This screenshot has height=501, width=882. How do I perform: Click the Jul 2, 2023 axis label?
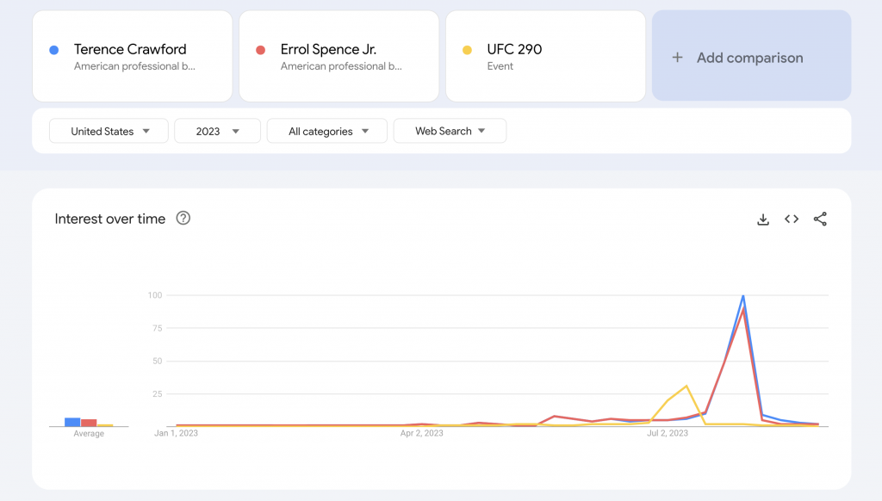point(668,434)
